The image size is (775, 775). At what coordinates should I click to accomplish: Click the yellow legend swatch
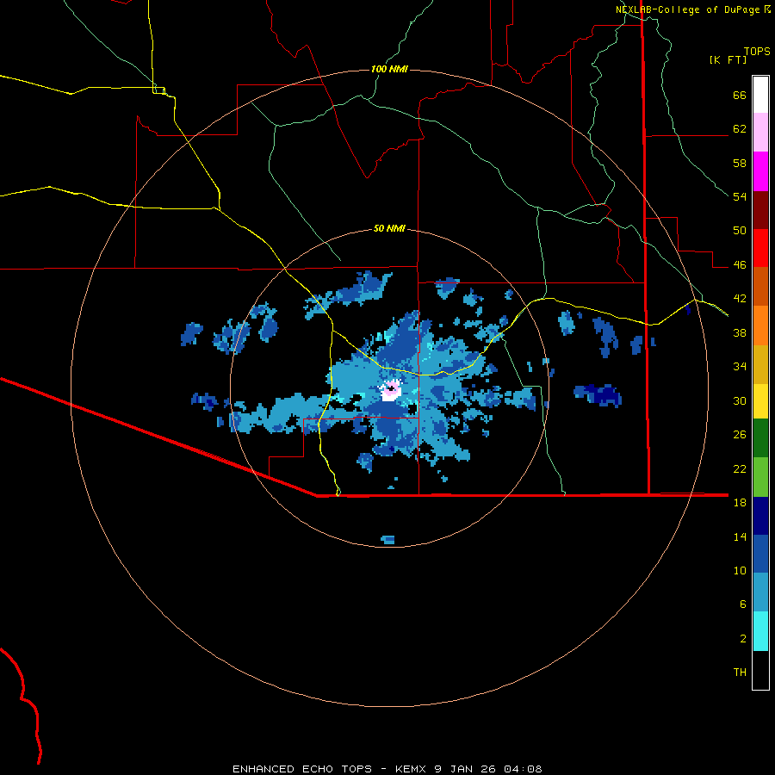click(x=760, y=400)
